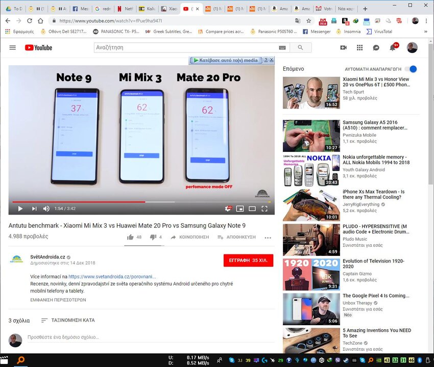434x367 pixels.
Task: Open the Εφαρμογές apps shortcut
Action: pos(19,32)
